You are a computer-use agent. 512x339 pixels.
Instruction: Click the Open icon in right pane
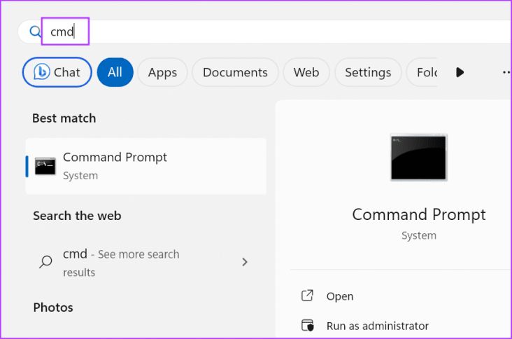pos(307,296)
